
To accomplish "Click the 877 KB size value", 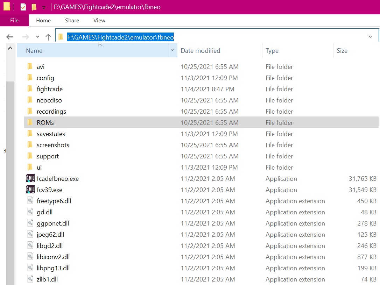I will click(367, 257).
